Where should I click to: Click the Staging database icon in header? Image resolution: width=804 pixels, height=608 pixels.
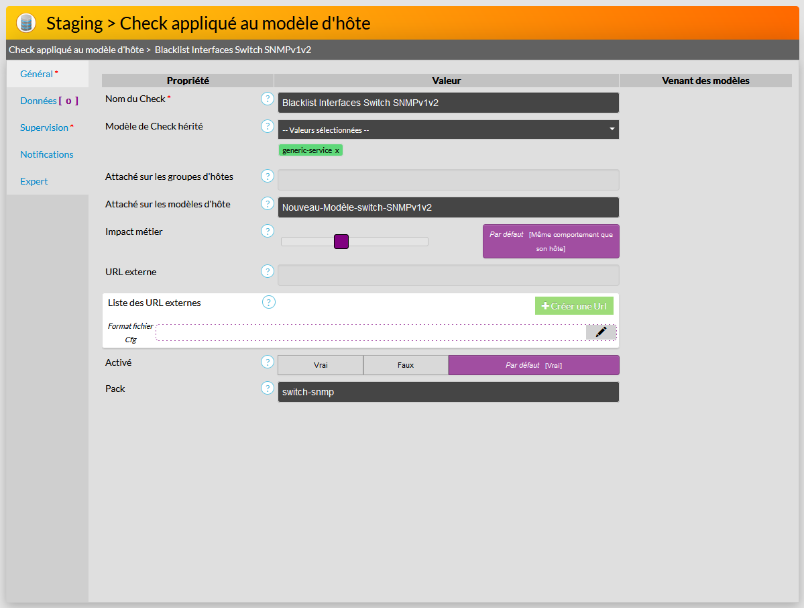pyautogui.click(x=26, y=23)
